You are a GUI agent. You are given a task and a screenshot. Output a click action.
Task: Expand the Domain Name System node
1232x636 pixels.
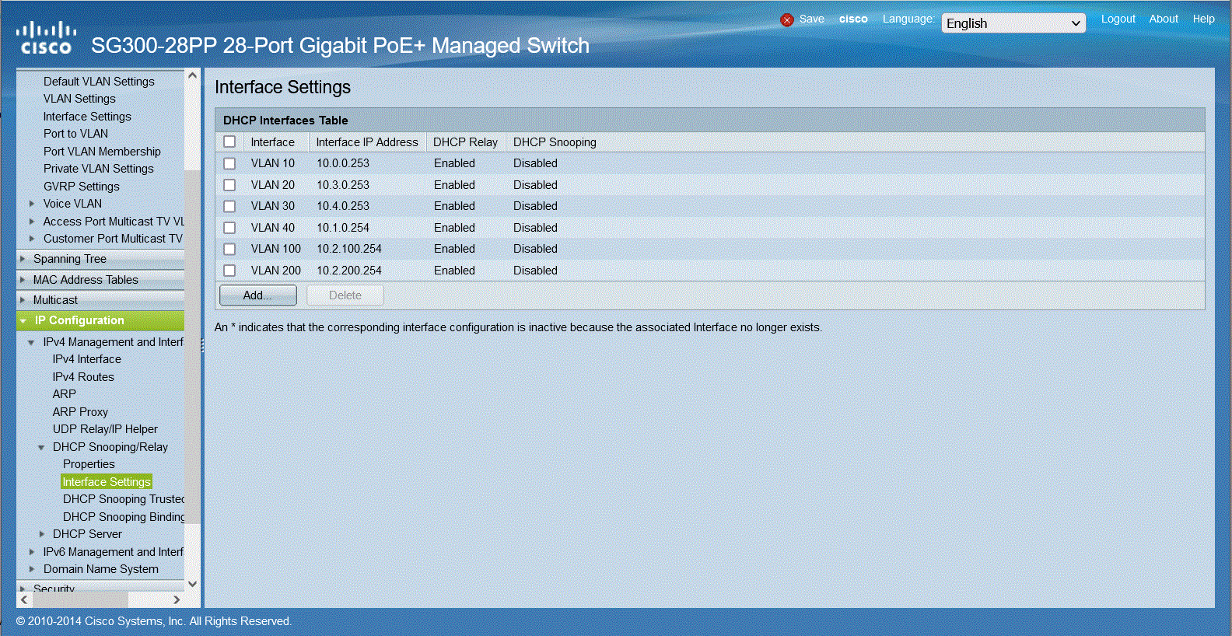click(x=32, y=569)
